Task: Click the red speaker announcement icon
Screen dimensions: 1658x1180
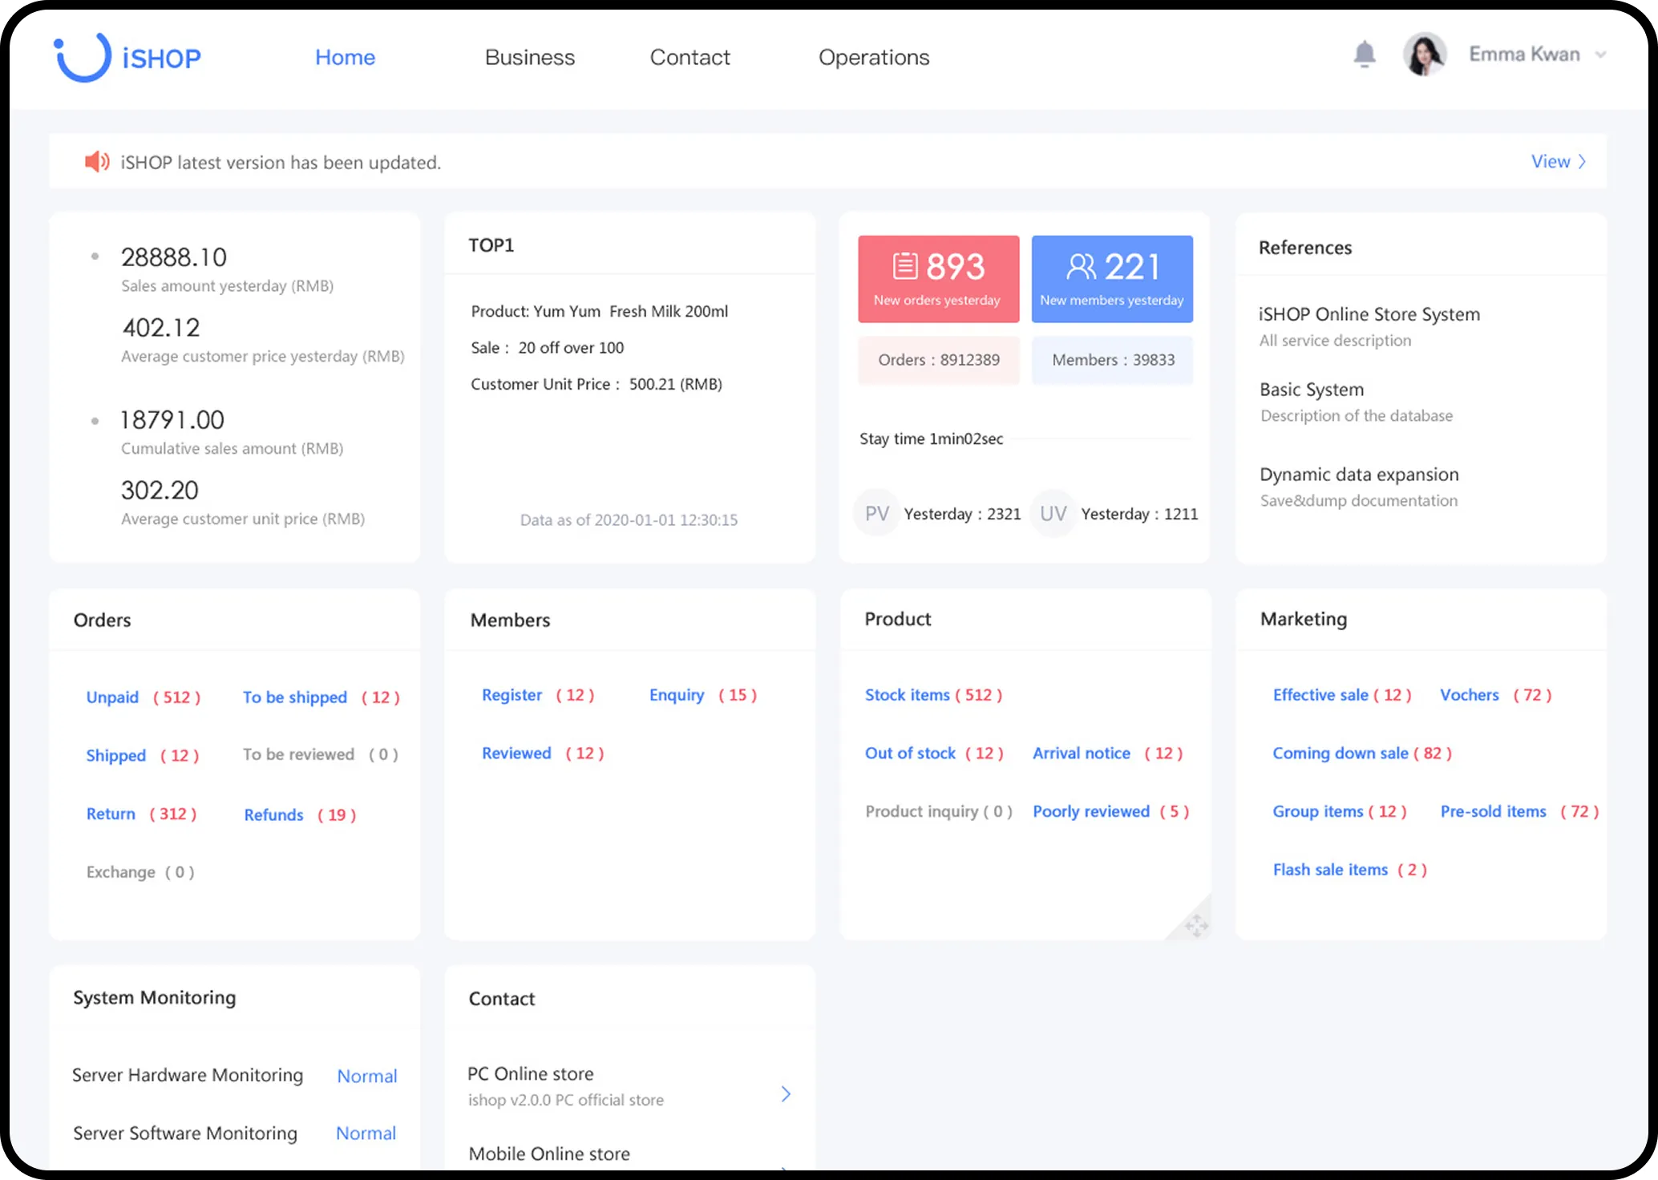Action: [96, 162]
